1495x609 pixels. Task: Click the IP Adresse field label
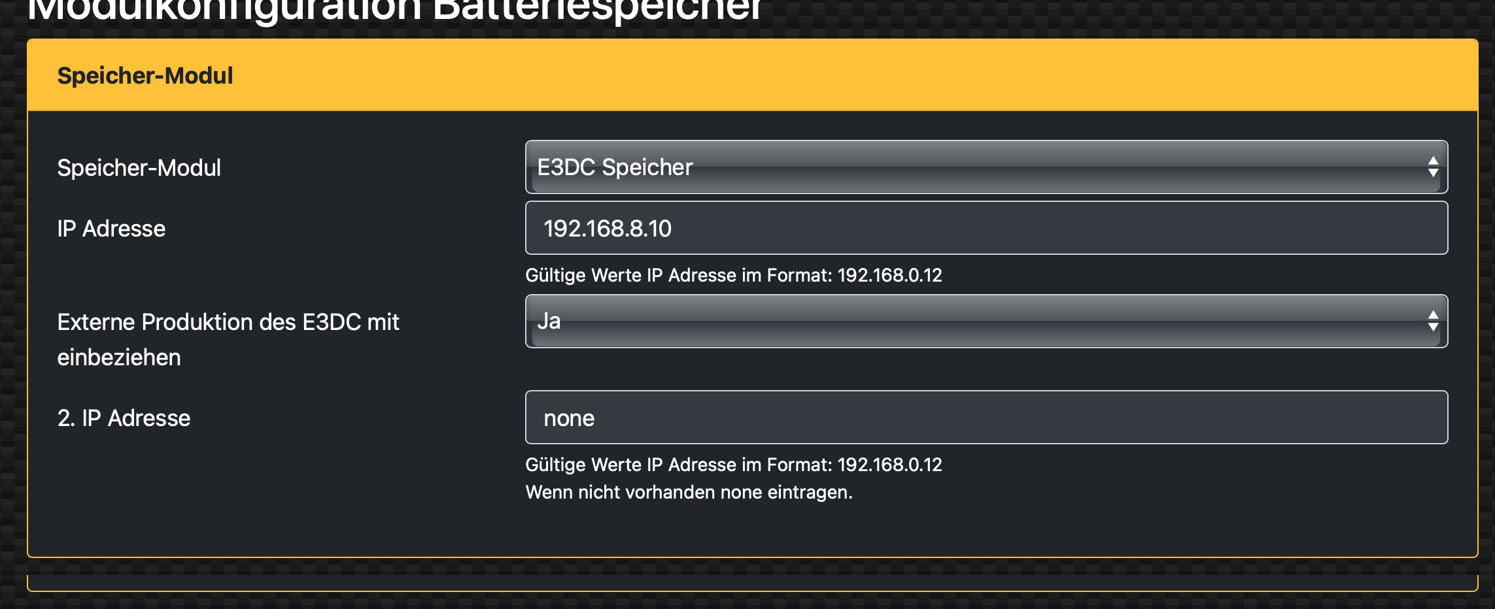[x=111, y=229]
